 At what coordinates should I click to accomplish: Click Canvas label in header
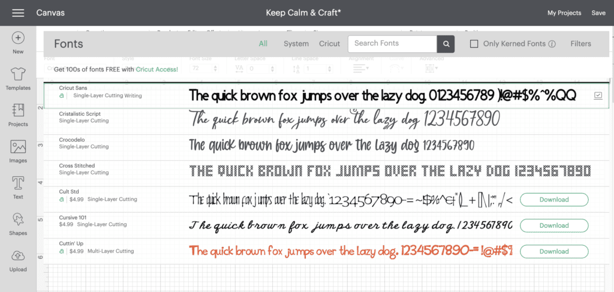click(x=50, y=13)
